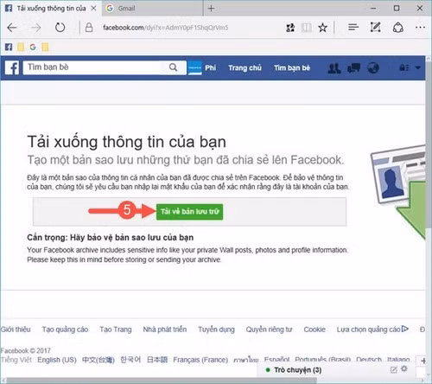Expand more languages plus button

pos(423,361)
